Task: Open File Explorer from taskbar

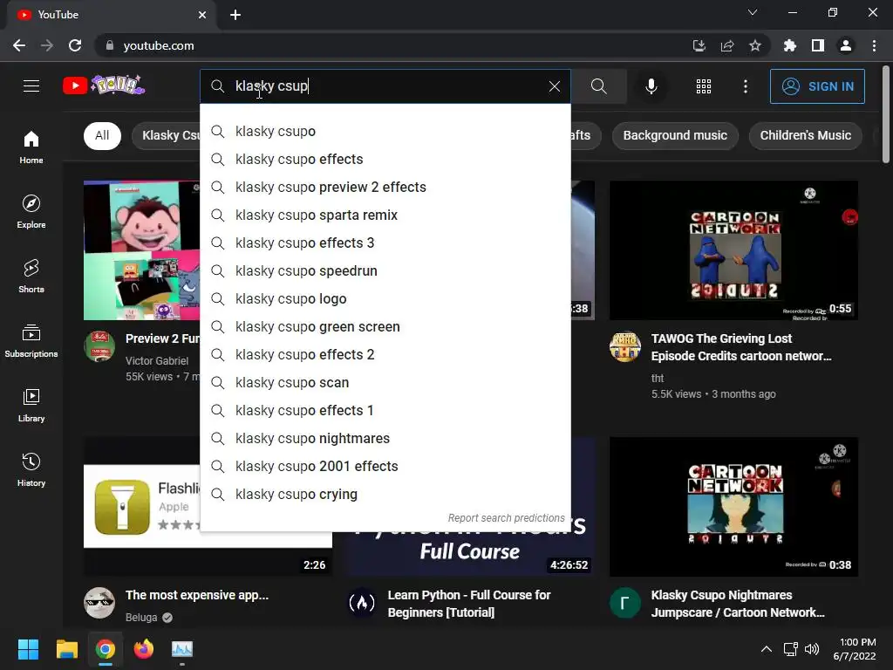Action: [x=66, y=649]
